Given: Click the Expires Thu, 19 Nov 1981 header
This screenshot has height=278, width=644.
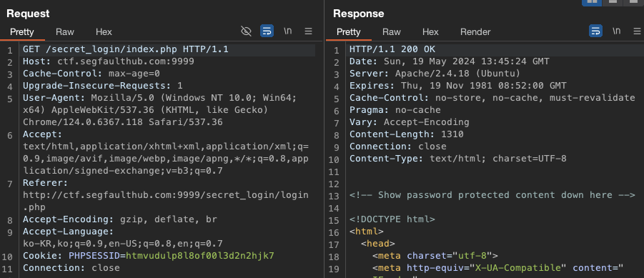Looking at the screenshot, I should (458, 86).
